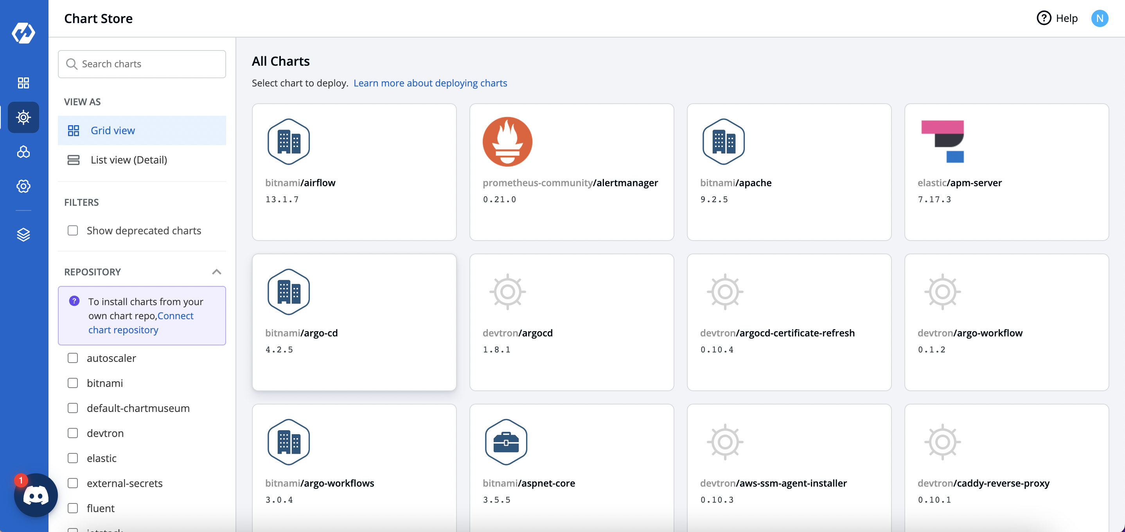Collapse the Repository section chevron
Viewport: 1125px width, 532px height.
[x=217, y=272]
